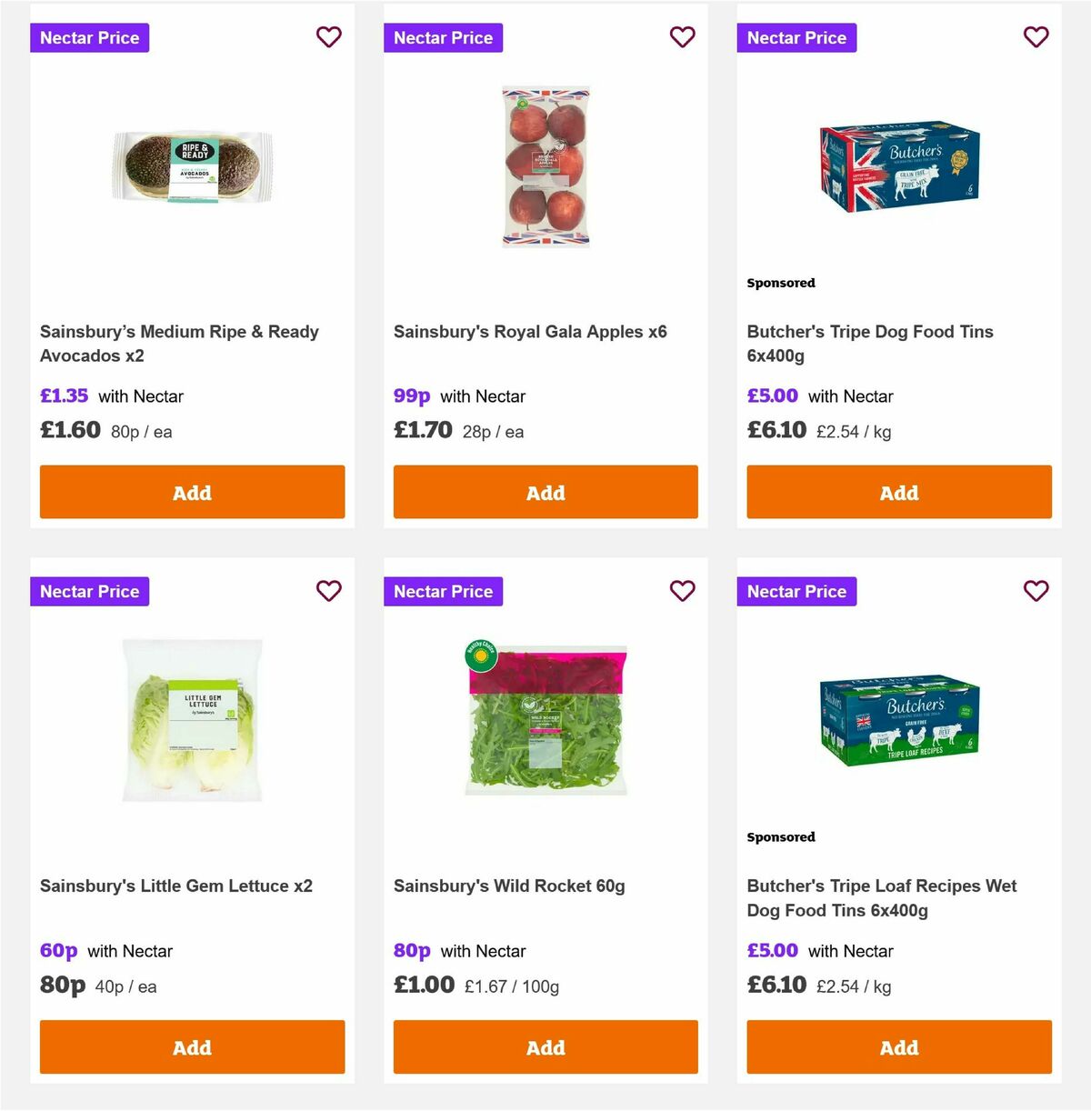Click the Nectar Price badge on Wild Rocket
The height and width of the screenshot is (1111, 1091).
click(443, 591)
